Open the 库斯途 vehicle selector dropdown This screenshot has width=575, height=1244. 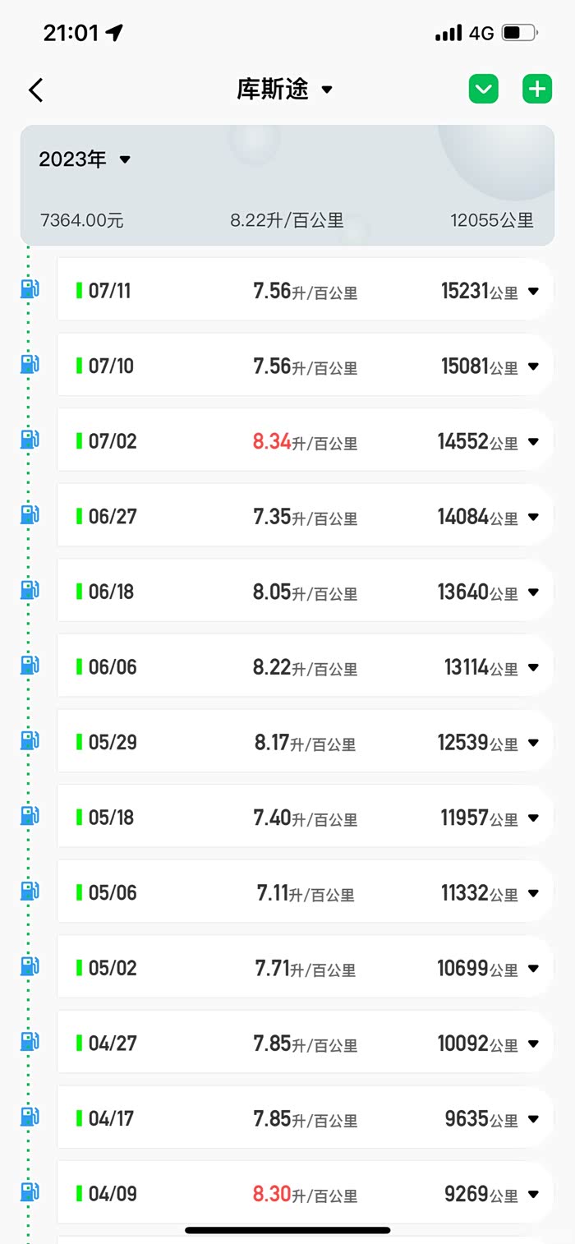click(285, 90)
